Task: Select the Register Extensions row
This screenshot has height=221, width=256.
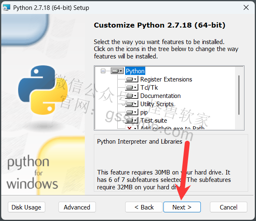Action: click(166, 79)
